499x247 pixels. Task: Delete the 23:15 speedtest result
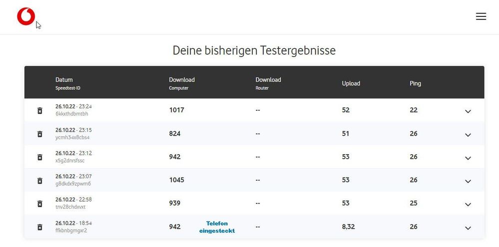tap(40, 134)
